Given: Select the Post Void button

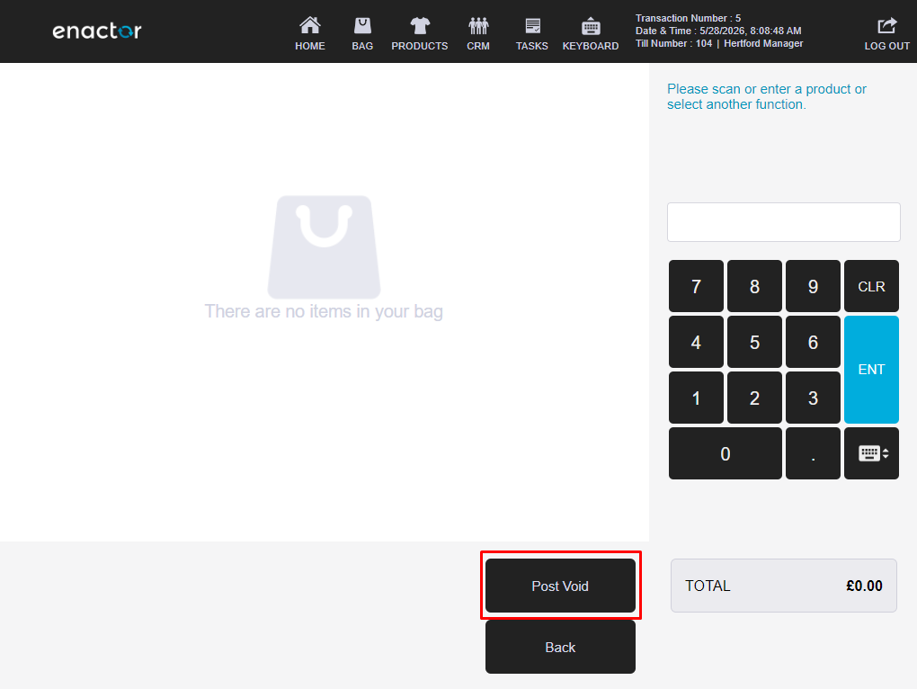Looking at the screenshot, I should click(560, 586).
